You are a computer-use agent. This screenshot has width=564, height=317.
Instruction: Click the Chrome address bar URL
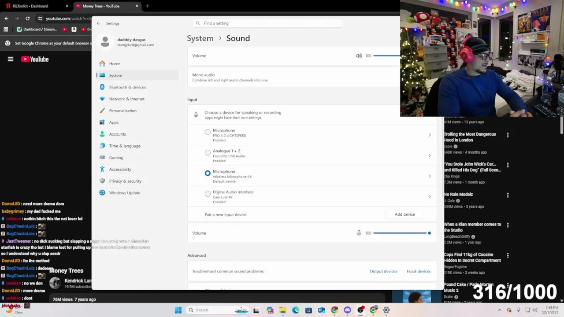tap(68, 18)
